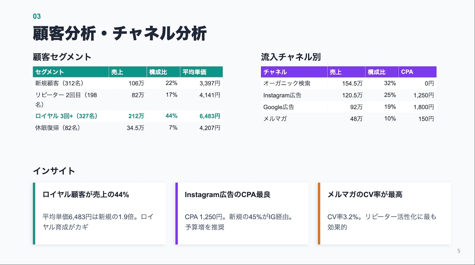Screen dimensions: 475x265
Task: Click the 44% share cell in loyal row
Action: click(x=171, y=116)
